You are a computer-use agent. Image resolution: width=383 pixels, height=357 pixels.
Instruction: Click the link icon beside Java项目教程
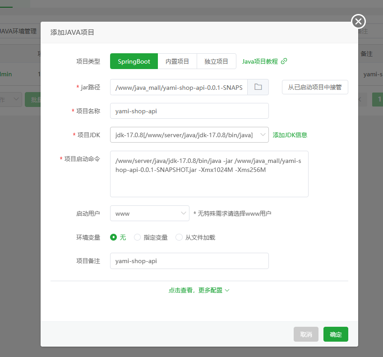coord(285,61)
